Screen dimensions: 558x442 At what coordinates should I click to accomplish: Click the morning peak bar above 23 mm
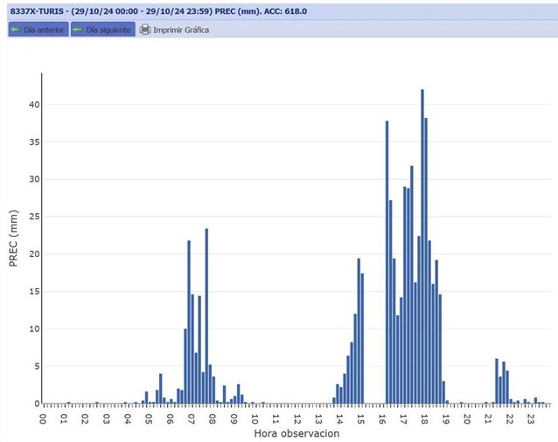click(x=206, y=316)
